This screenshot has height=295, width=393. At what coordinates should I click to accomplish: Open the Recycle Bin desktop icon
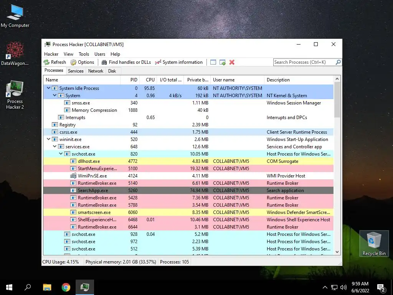(374, 243)
